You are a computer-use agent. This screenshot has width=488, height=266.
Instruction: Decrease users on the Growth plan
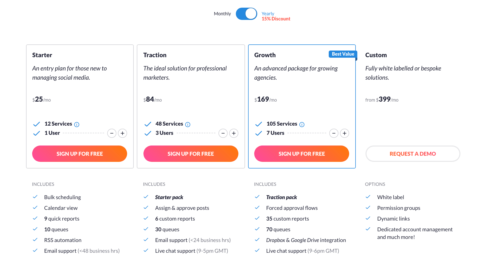334,133
